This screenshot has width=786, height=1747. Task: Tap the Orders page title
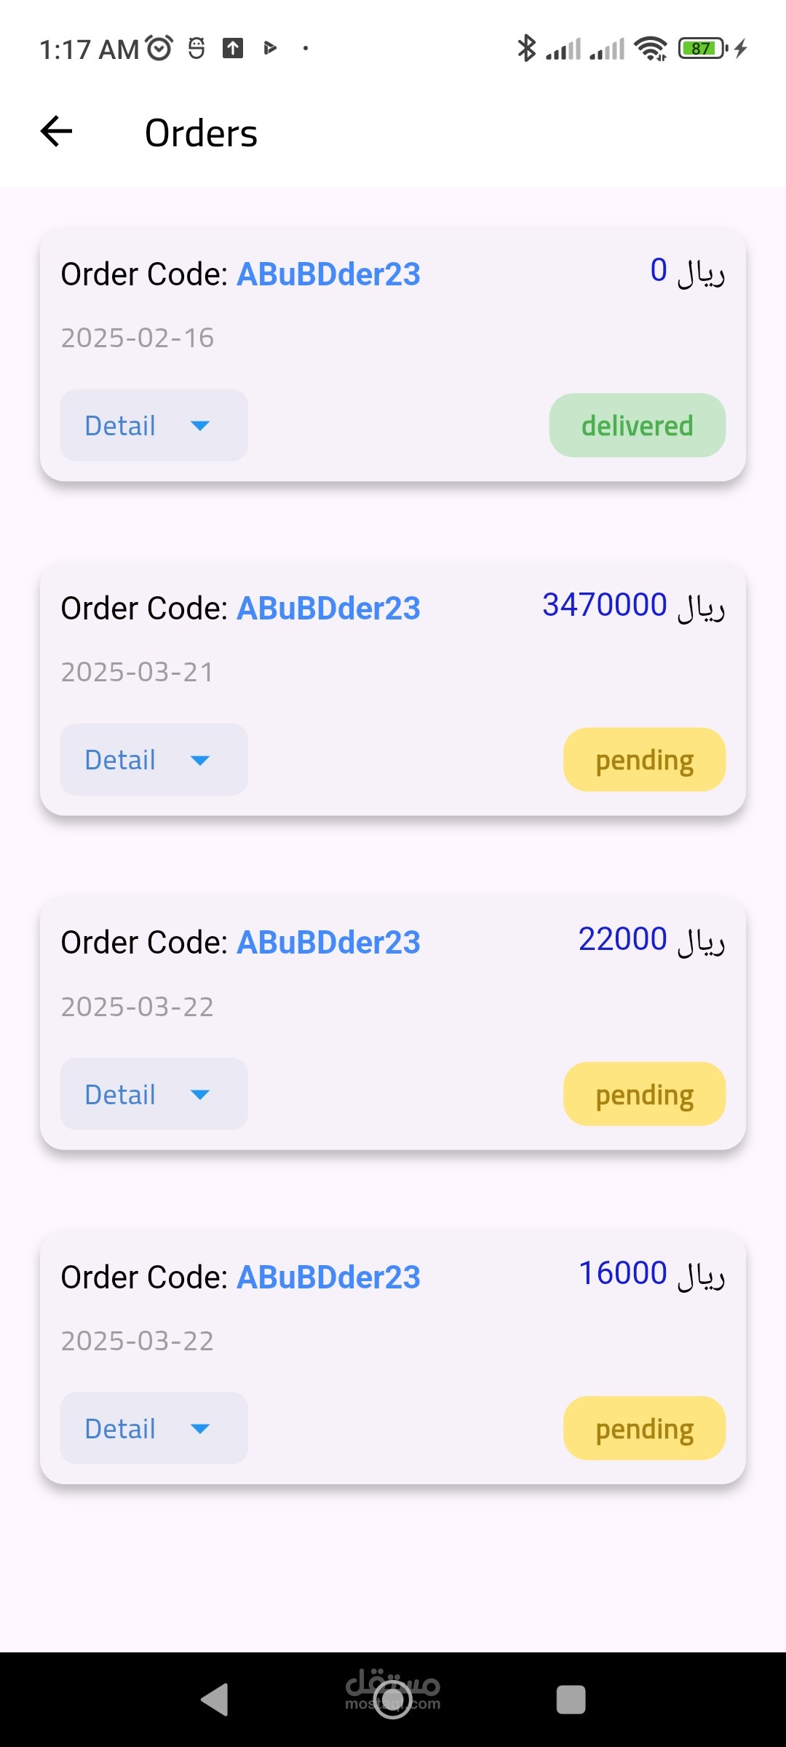pyautogui.click(x=201, y=133)
